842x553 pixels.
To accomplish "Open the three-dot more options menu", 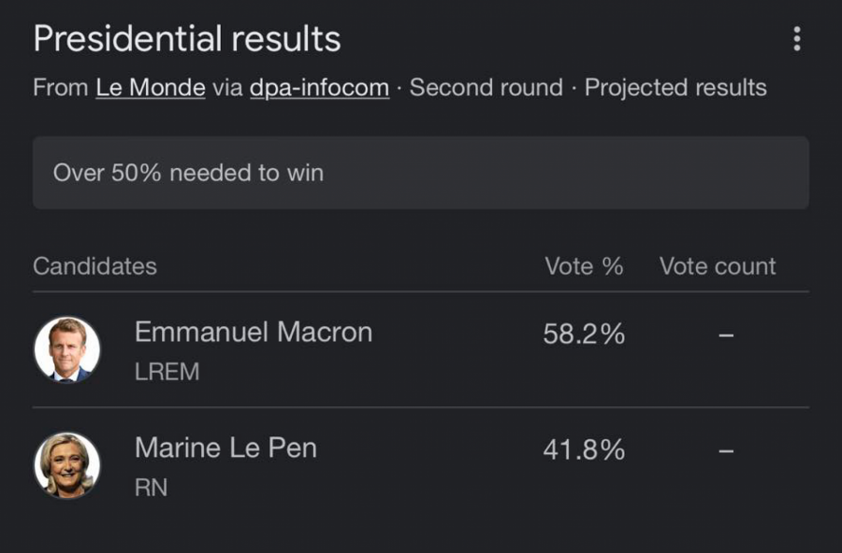I will [796, 39].
